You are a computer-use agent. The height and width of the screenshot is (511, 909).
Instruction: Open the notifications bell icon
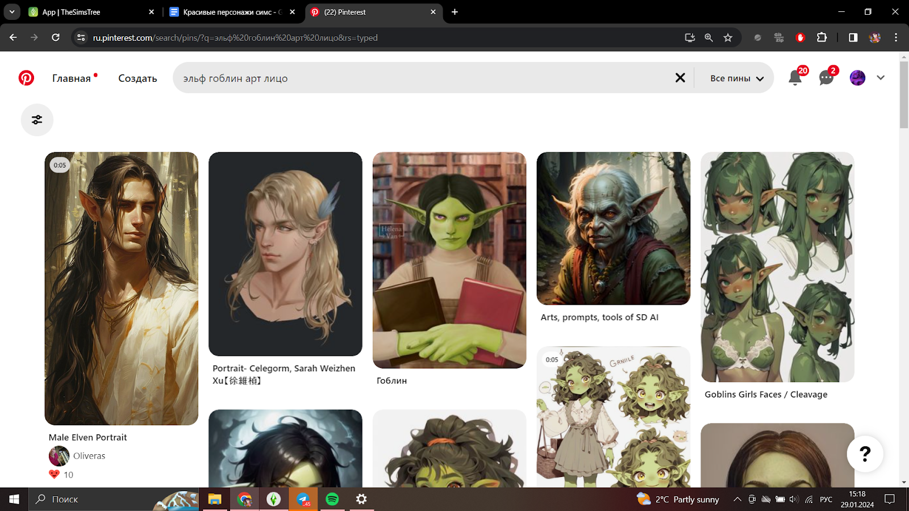pos(795,77)
